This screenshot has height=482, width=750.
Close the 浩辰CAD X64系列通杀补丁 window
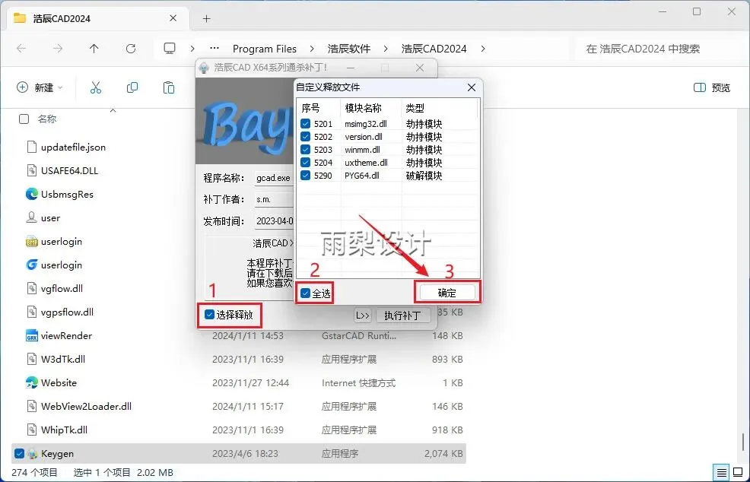(419, 68)
